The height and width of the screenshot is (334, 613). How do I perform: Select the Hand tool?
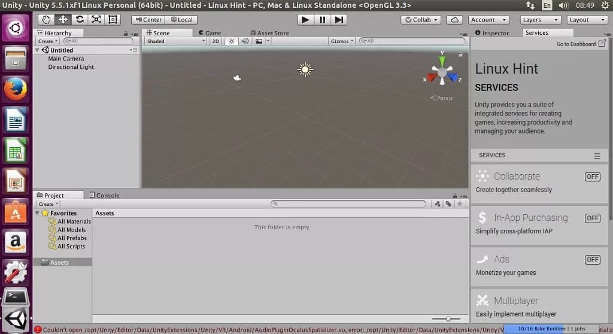45,20
